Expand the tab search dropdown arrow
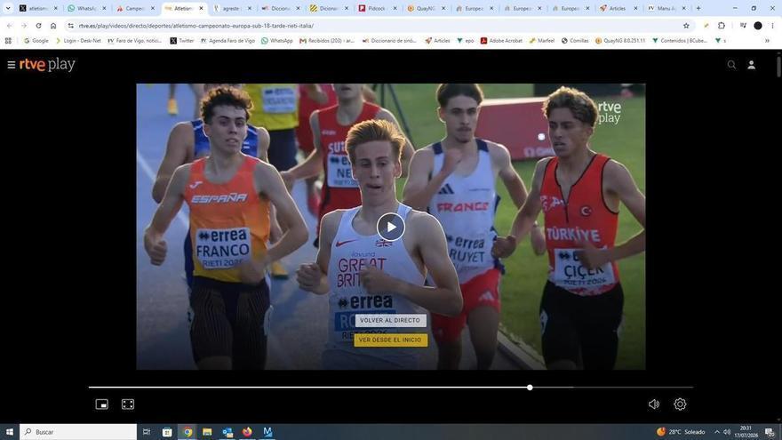 (8, 8)
